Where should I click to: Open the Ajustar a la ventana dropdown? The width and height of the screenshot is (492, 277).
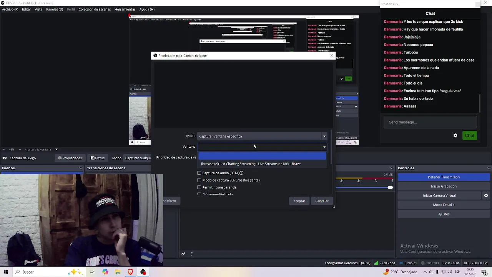tap(56, 149)
